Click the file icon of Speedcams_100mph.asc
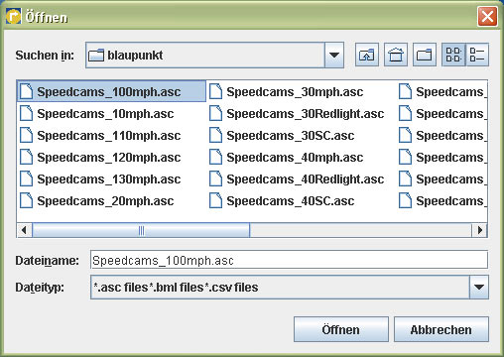Image resolution: width=504 pixels, height=357 pixels. click(x=26, y=91)
